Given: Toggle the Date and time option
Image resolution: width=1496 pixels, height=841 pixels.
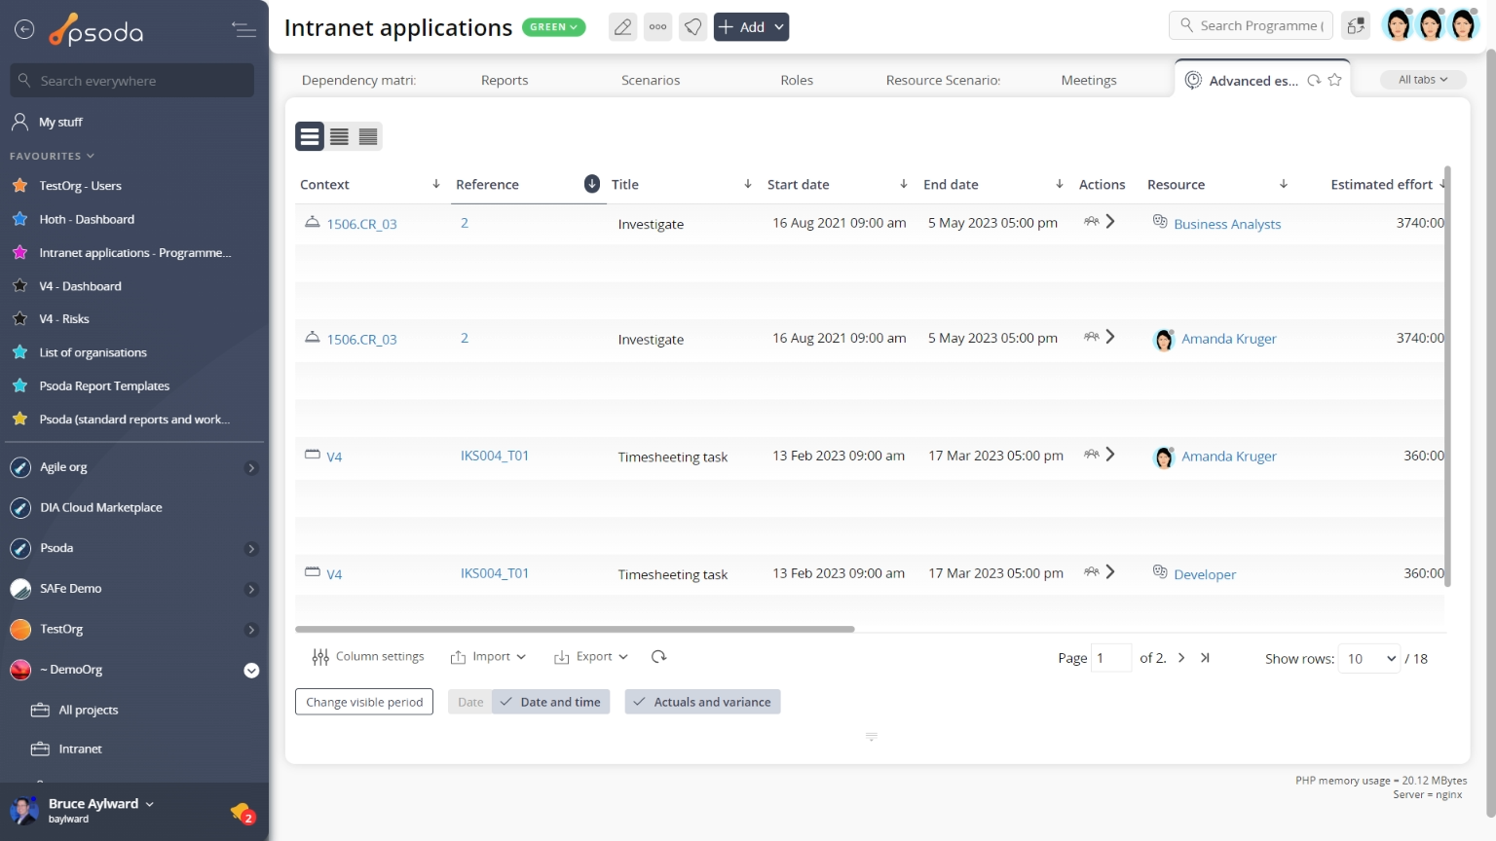Looking at the screenshot, I should click(551, 702).
